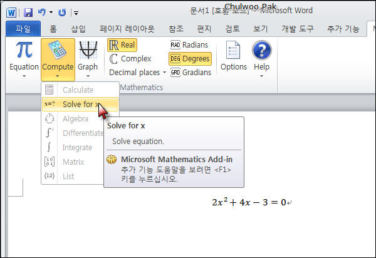Image resolution: width=376 pixels, height=258 pixels.
Task: Select Complex number mode
Action: 130,59
